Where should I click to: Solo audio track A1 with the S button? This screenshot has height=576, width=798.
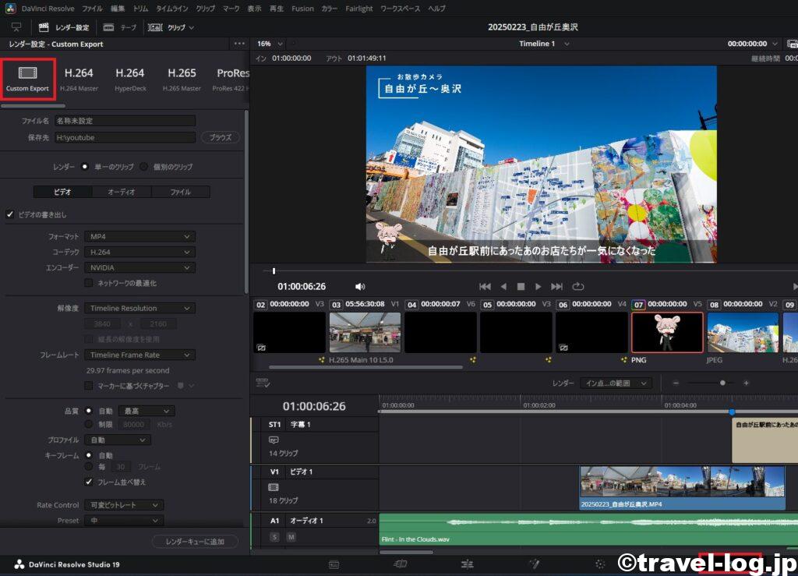point(274,537)
